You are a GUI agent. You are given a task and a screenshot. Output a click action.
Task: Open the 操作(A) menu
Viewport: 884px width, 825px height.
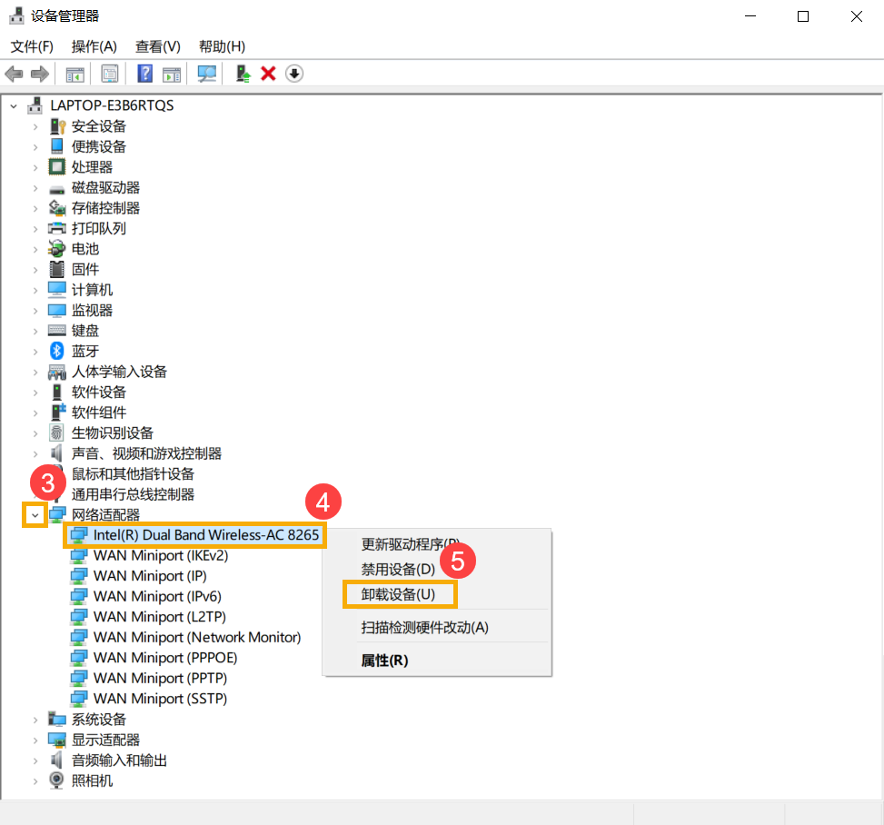point(94,46)
